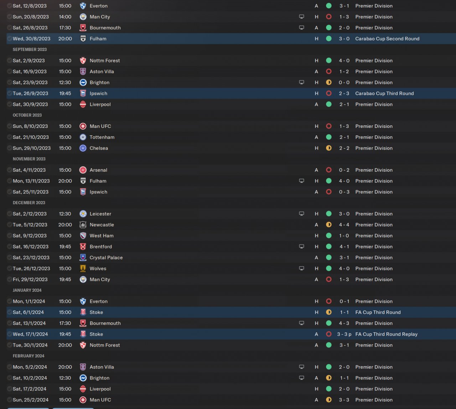Click the Tottenham club badge

click(x=83, y=137)
